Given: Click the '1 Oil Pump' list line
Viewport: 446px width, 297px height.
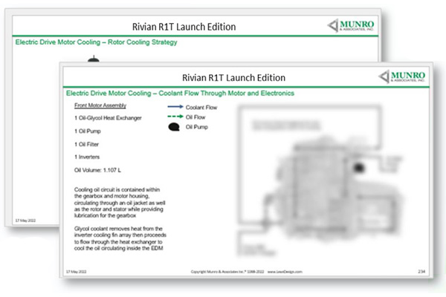Looking at the screenshot, I should [x=88, y=131].
